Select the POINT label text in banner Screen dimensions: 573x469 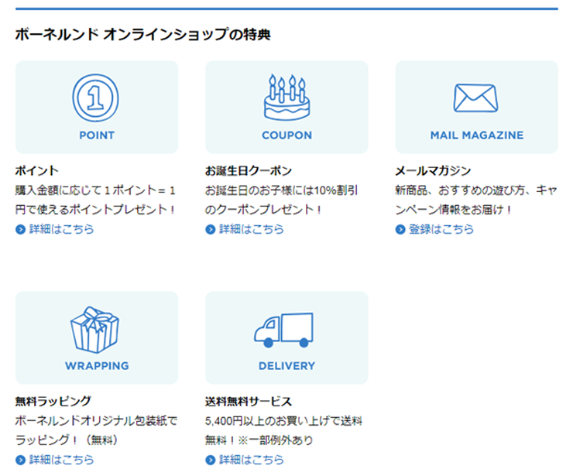[97, 135]
